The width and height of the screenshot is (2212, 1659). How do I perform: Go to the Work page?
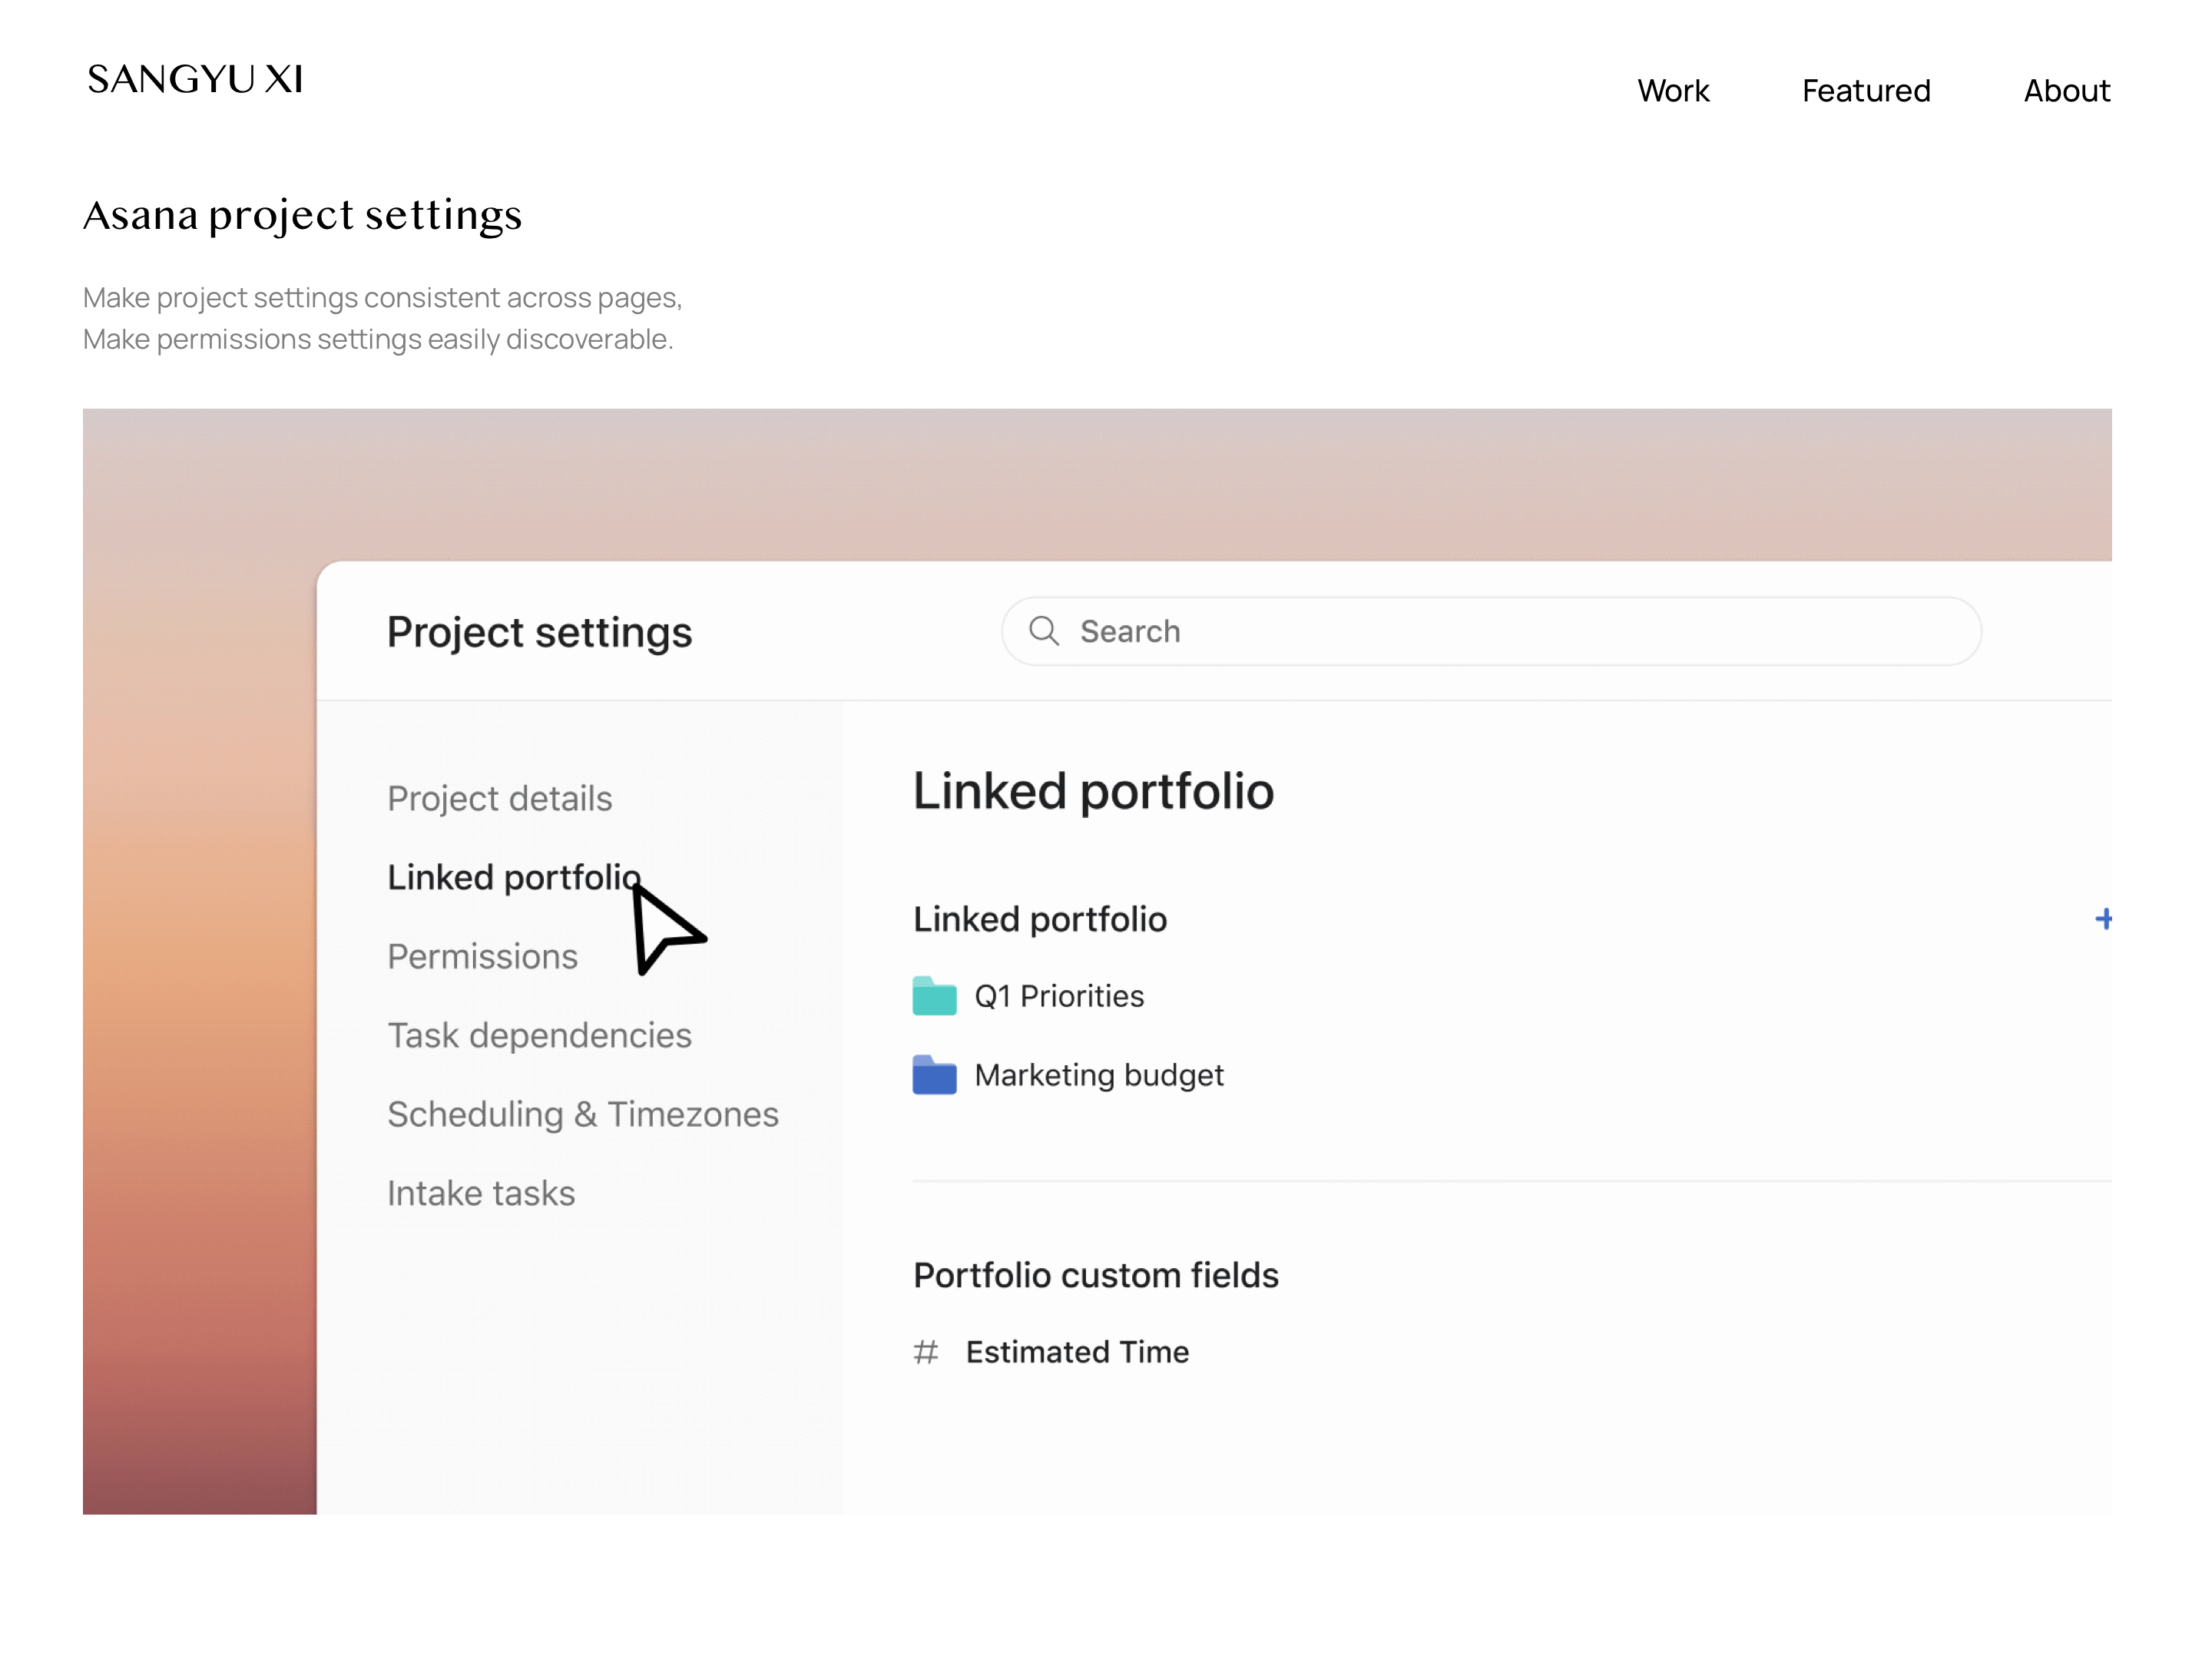click(1673, 91)
